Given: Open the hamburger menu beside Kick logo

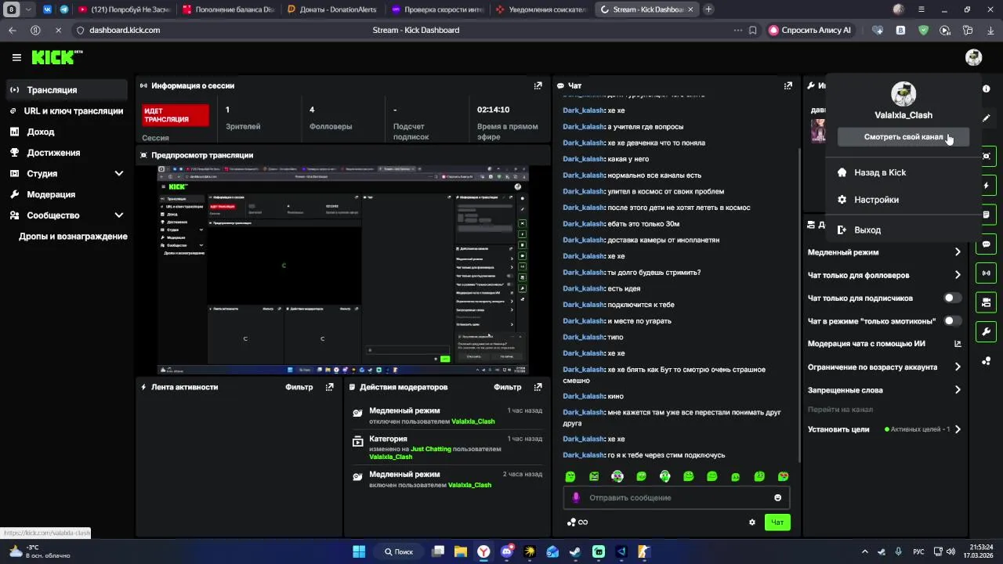Looking at the screenshot, I should coord(16,57).
